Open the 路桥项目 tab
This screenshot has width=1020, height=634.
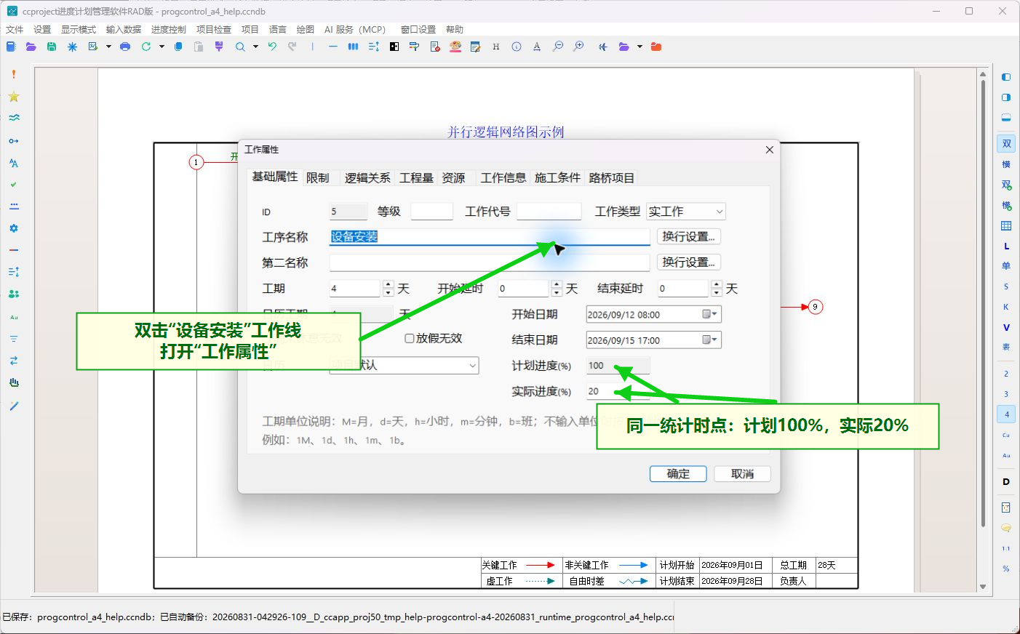pos(611,177)
